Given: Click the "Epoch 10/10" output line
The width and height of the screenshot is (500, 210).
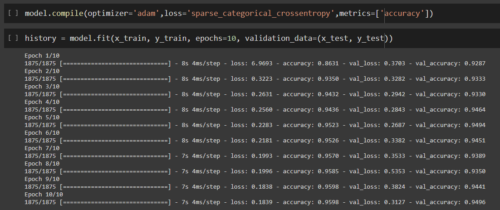Looking at the screenshot, I should tap(44, 195).
